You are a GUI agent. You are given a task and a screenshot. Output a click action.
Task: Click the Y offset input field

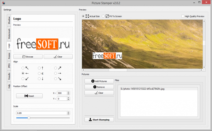pos(62,99)
